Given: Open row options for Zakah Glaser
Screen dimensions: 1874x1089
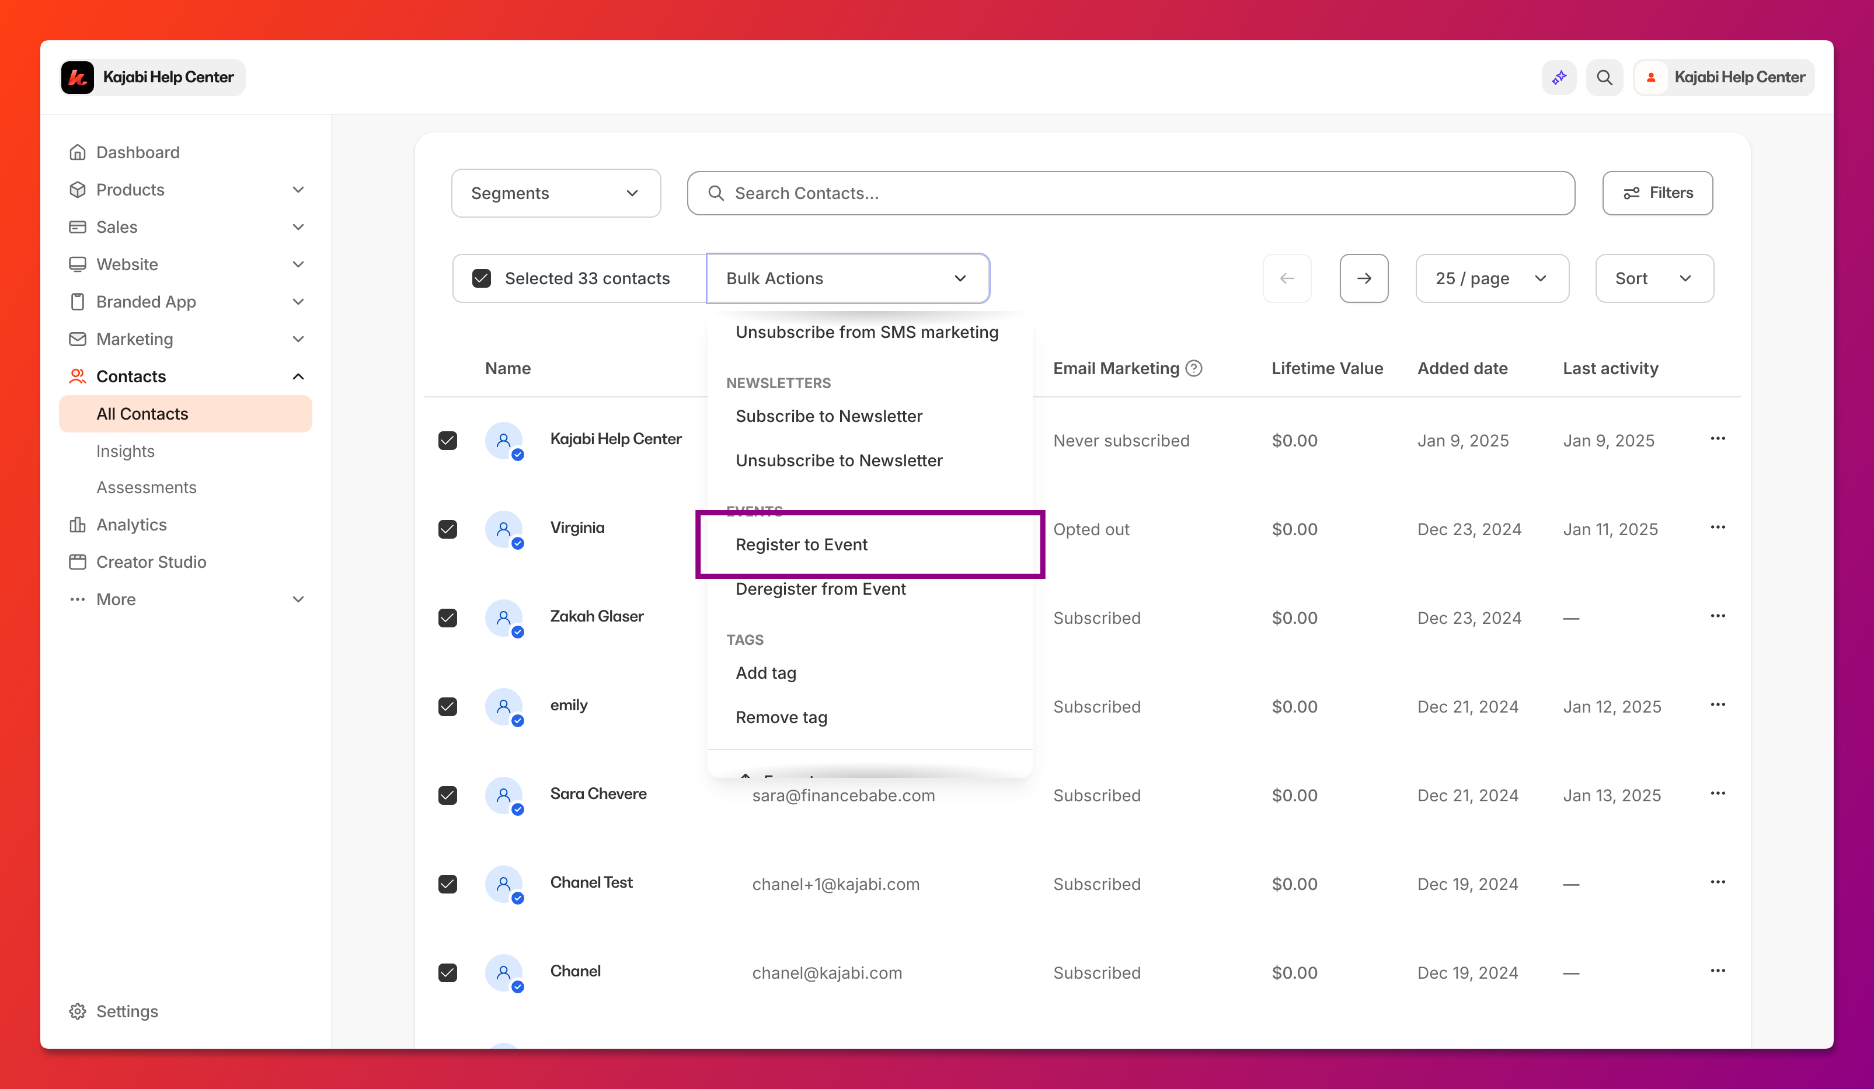Looking at the screenshot, I should (1718, 616).
